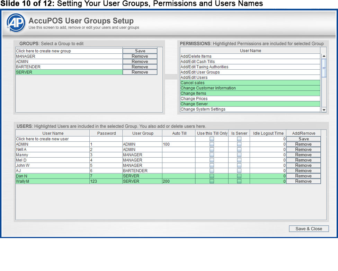Click the User Group column header

coord(142,133)
